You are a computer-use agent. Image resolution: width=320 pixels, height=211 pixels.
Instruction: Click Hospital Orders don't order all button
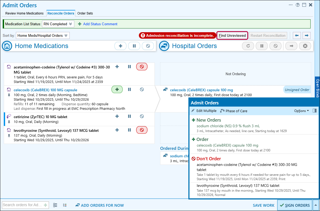click(276, 46)
